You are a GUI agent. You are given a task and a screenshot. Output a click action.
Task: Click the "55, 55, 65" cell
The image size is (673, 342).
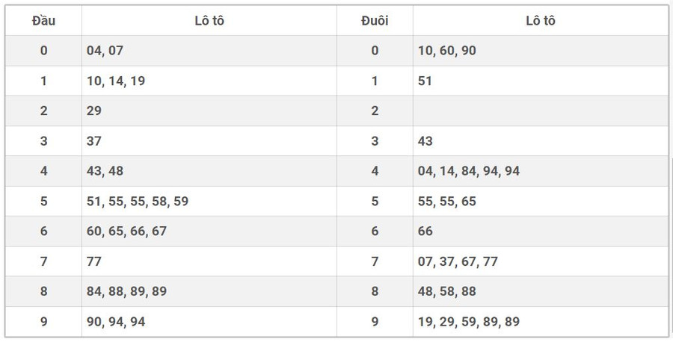pos(447,201)
